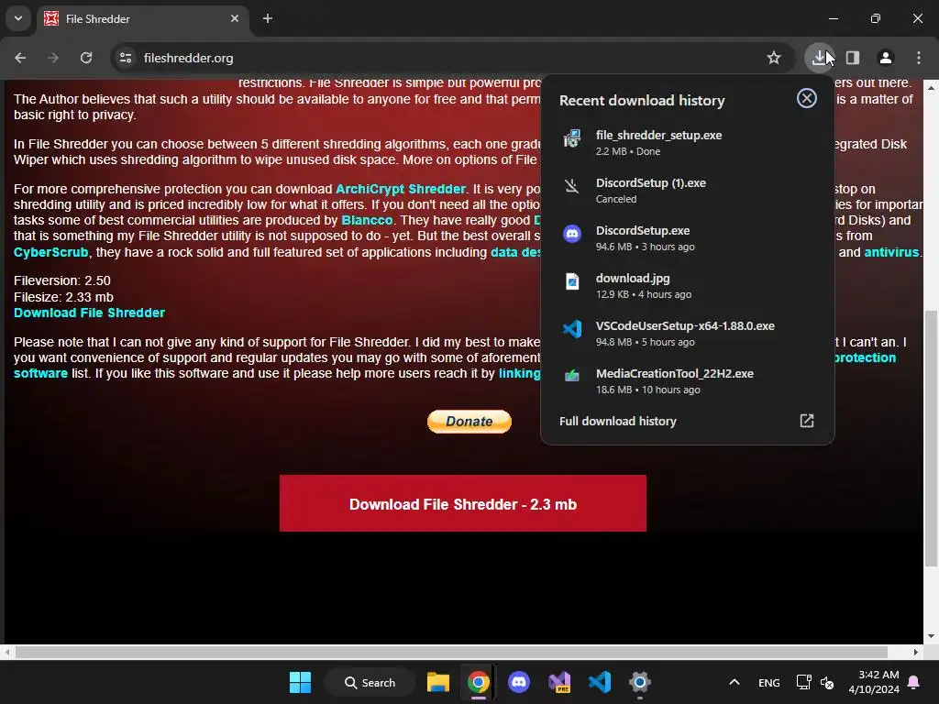Viewport: 939px width, 704px height.
Task: Click the Discord icon beside DiscordSetup.exe
Action: click(x=572, y=234)
